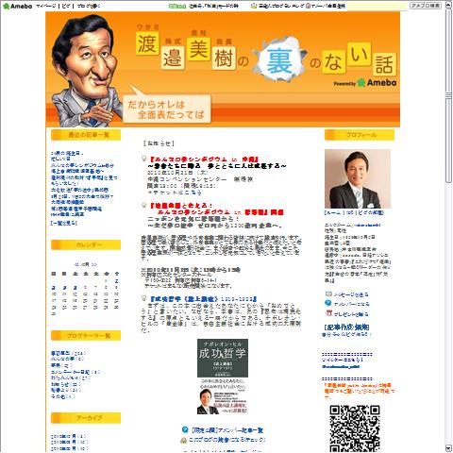Click lightbulb icon beside 地球規模で考えろ announcement

(144, 205)
